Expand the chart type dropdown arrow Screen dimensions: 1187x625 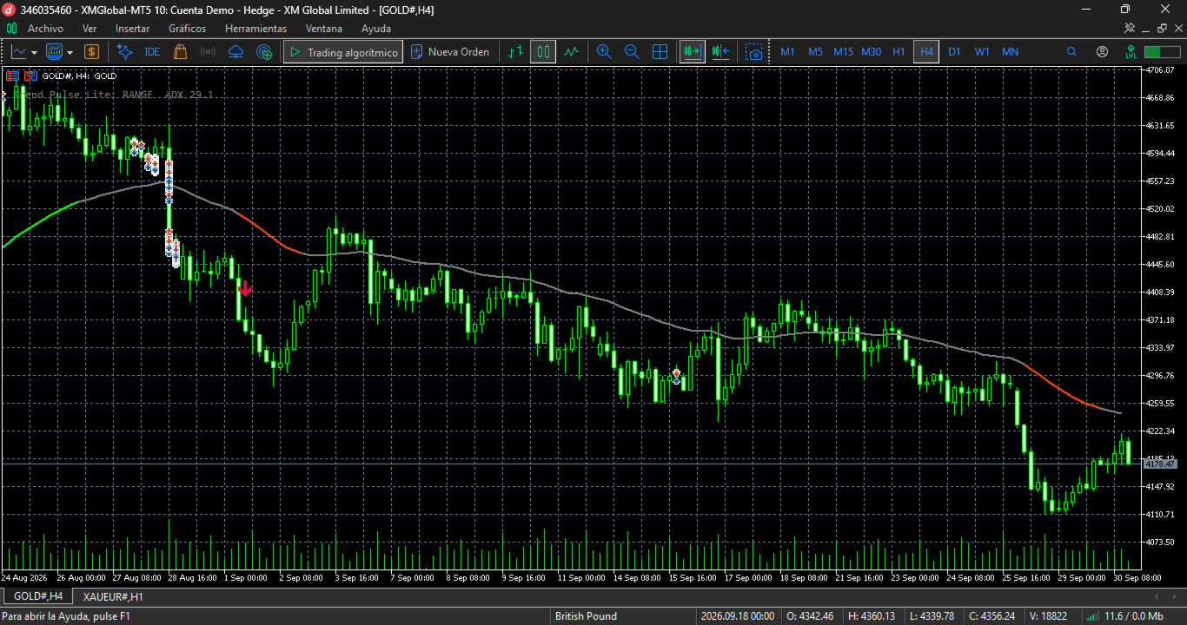[35, 52]
